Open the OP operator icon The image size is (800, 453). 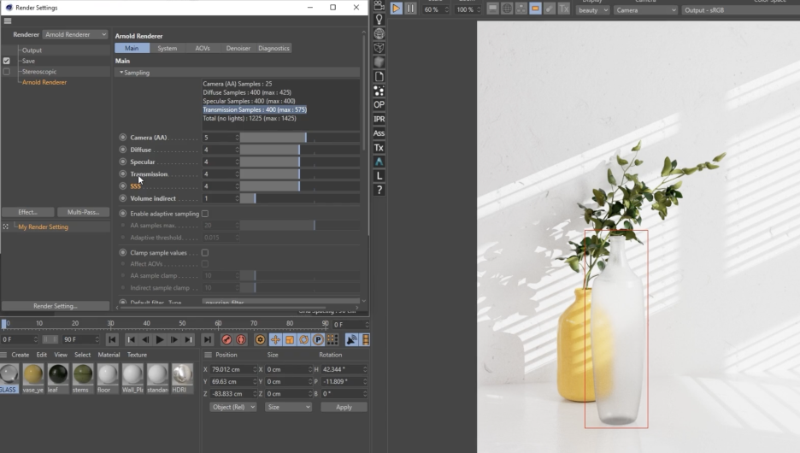379,104
